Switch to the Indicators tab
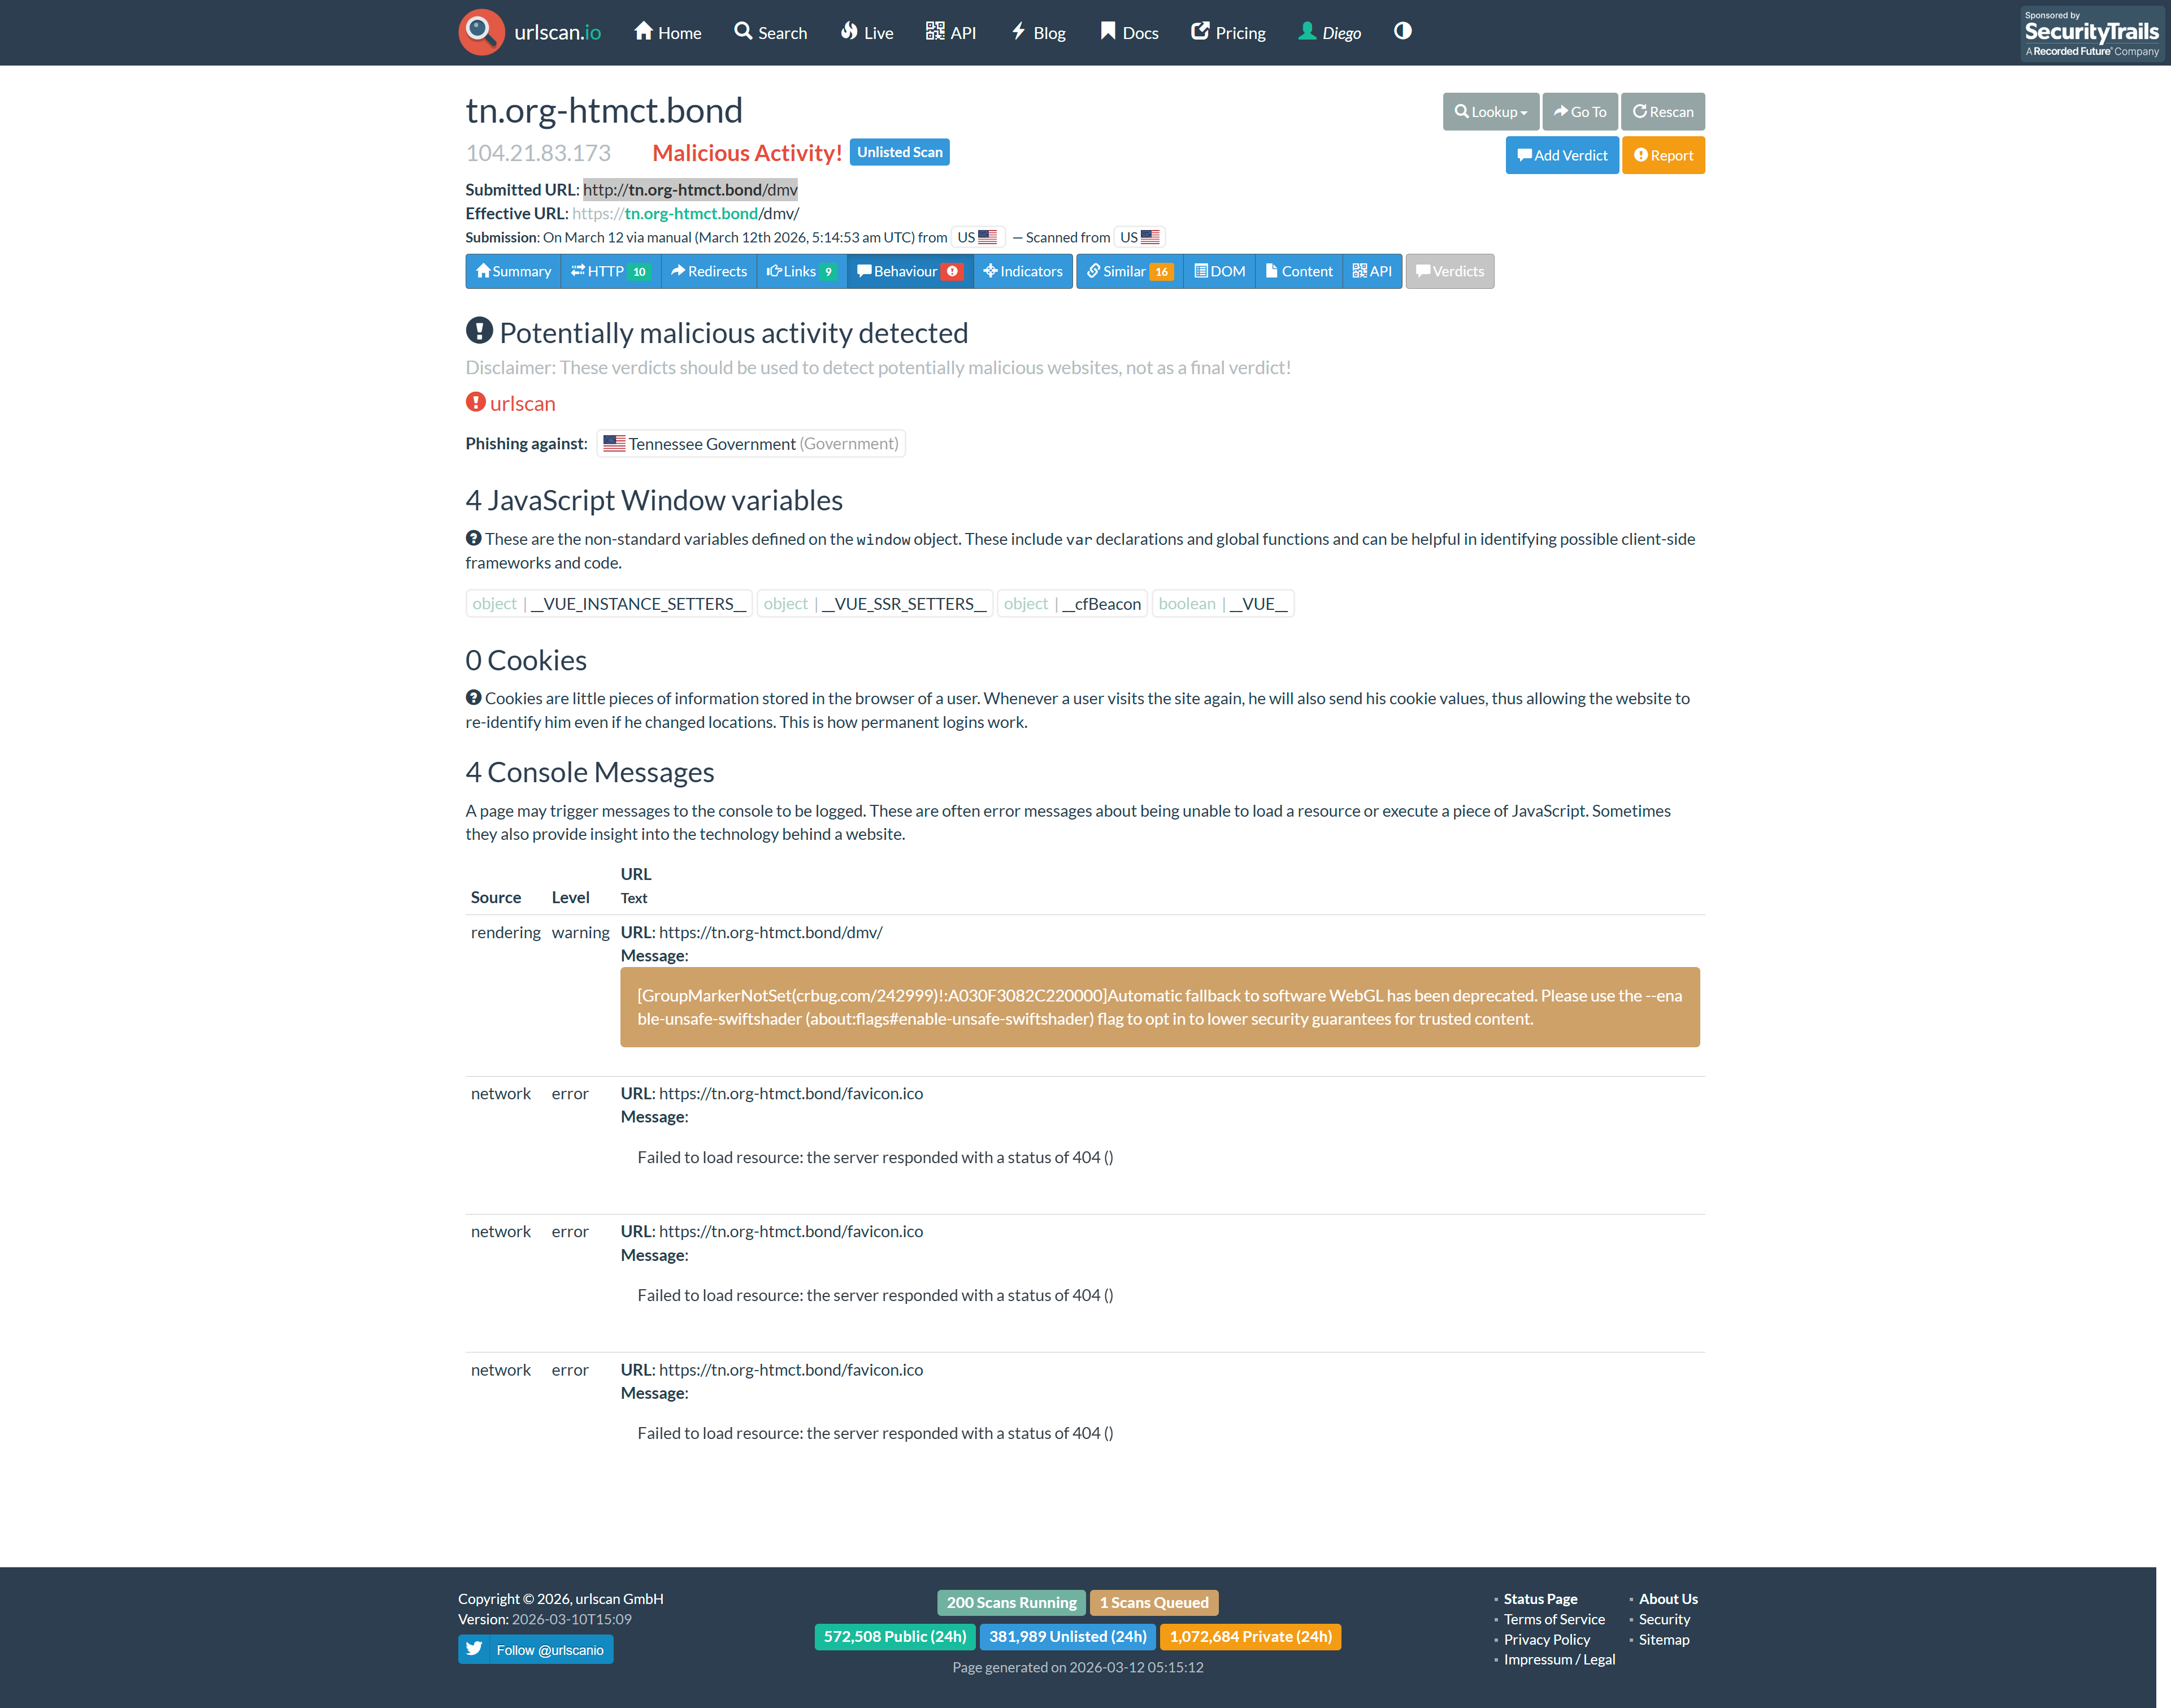Viewport: 2171px width, 1708px height. click(x=1023, y=271)
